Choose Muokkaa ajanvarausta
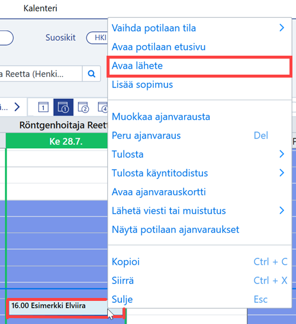 pos(200,117)
